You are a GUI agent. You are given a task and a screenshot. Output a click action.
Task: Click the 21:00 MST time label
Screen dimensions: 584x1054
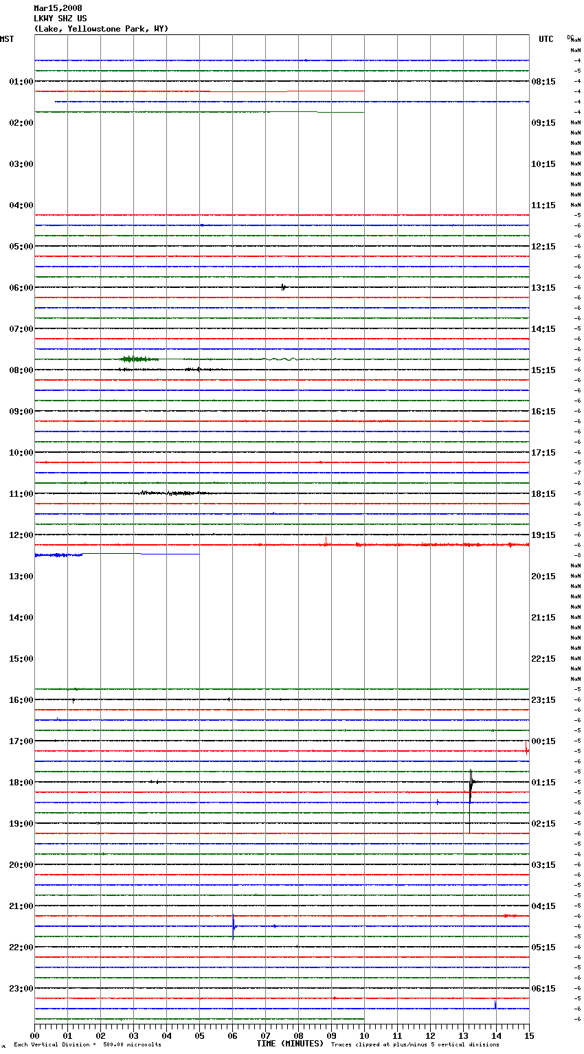pos(21,906)
